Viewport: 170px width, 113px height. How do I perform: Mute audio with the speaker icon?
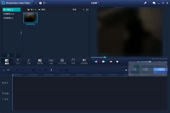point(138,62)
